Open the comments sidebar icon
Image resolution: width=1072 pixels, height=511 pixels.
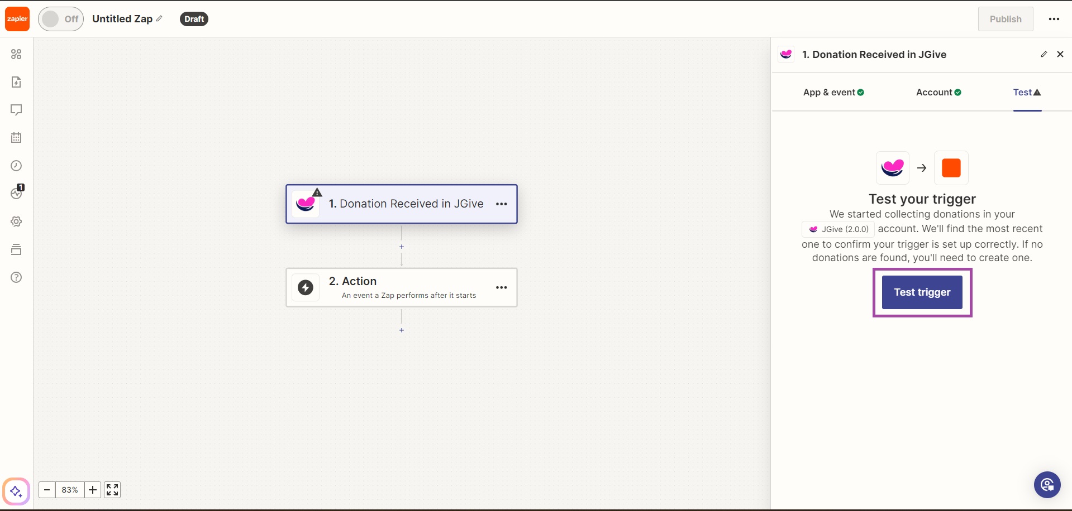coord(16,110)
